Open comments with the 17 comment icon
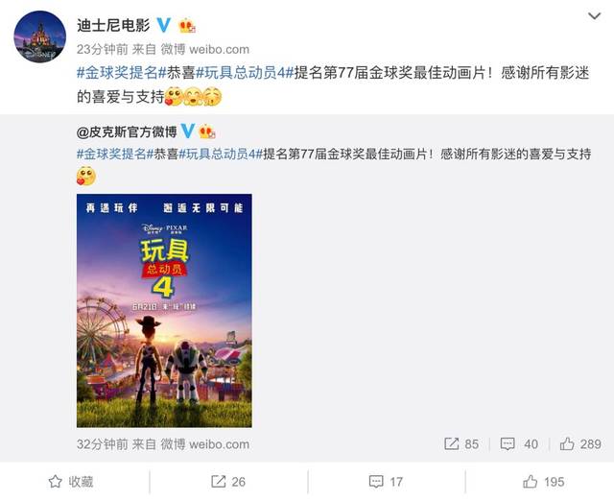Viewport: 614px width, 501px height. point(386,482)
